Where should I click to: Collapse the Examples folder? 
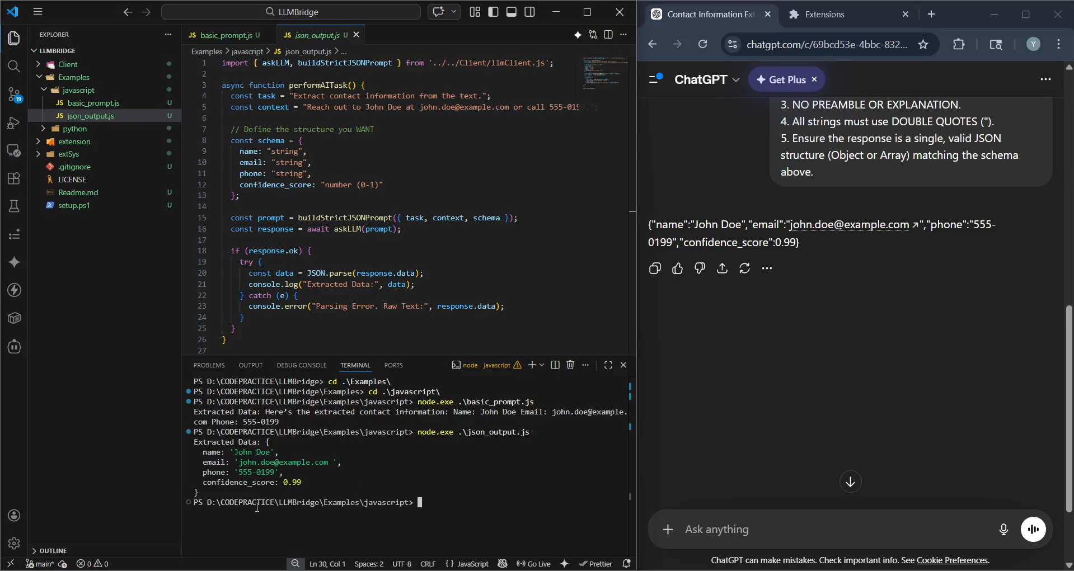pyautogui.click(x=73, y=77)
